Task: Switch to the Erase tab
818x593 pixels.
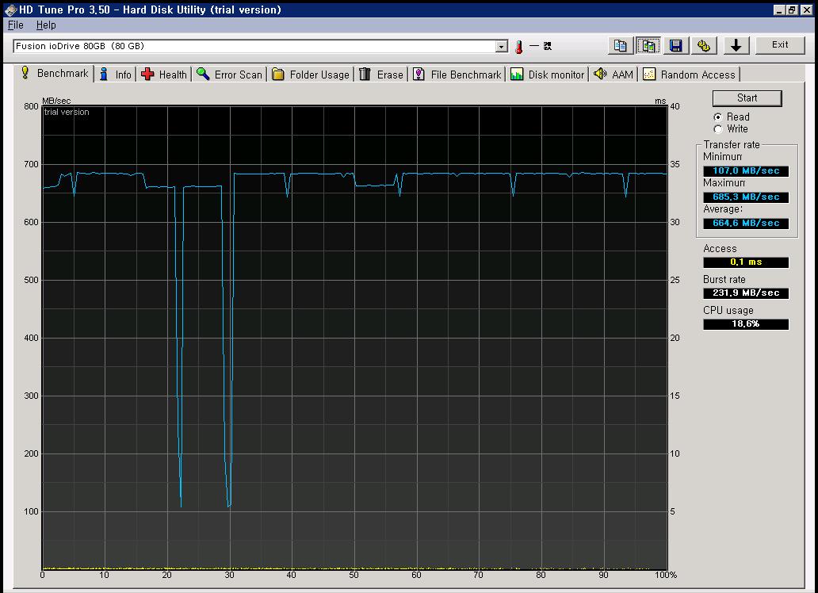Action: (382, 75)
